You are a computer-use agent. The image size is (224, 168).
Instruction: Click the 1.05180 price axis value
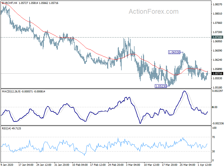(218, 87)
